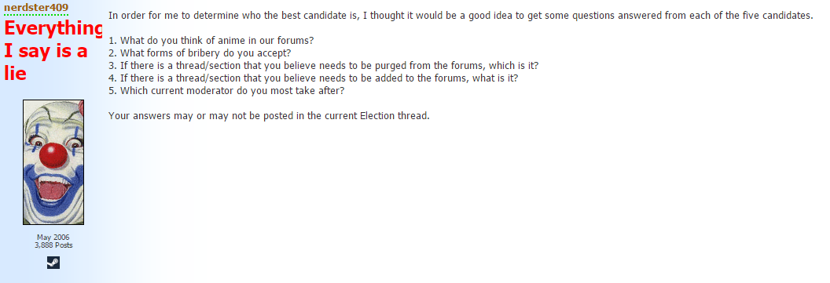Open the Steam profile icon
830x283 pixels.
click(53, 263)
